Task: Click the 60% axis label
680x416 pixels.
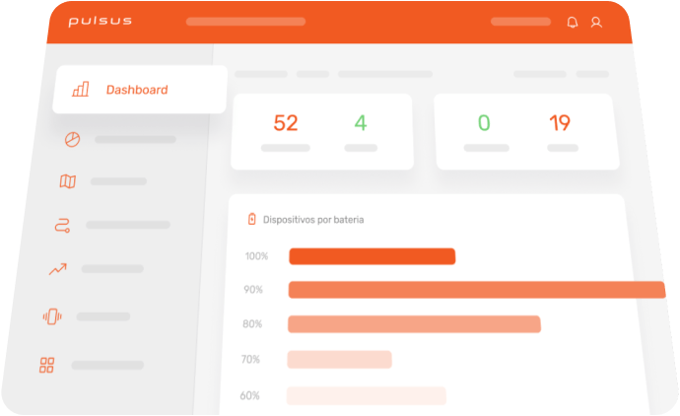Action: (249, 395)
